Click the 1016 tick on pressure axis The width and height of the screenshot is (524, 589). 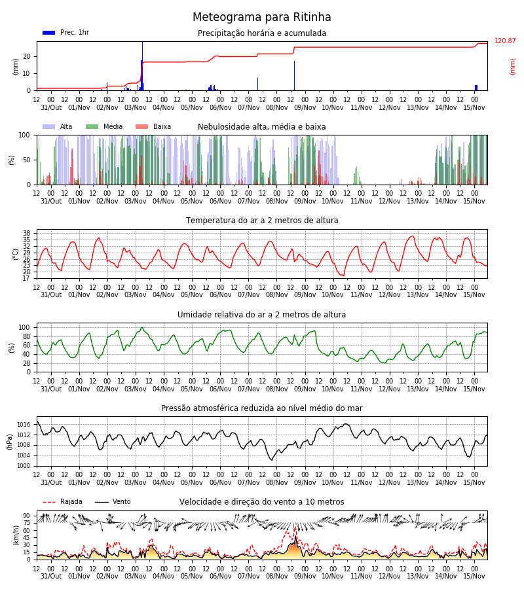tap(24, 425)
